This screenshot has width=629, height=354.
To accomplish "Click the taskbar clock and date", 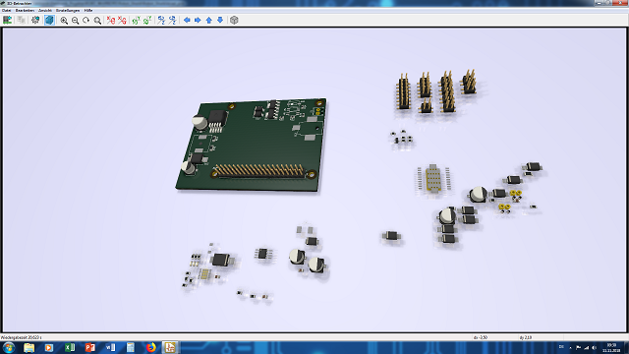I will [611, 347].
